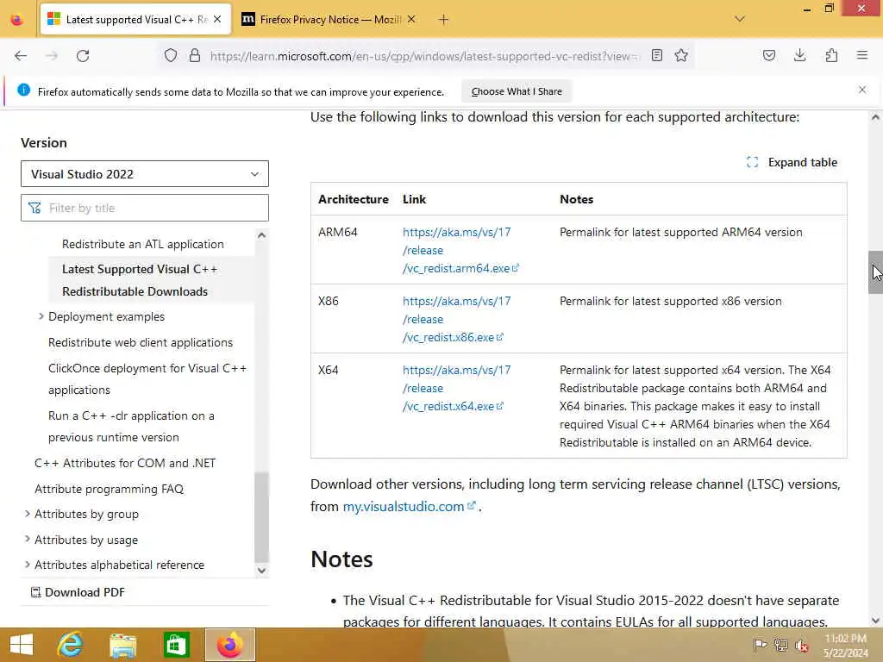This screenshot has height=662, width=883.
Task: Open File Explorer from taskbar
Action: 123,645
